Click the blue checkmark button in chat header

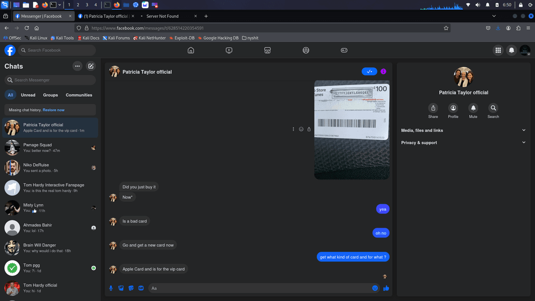point(369,71)
